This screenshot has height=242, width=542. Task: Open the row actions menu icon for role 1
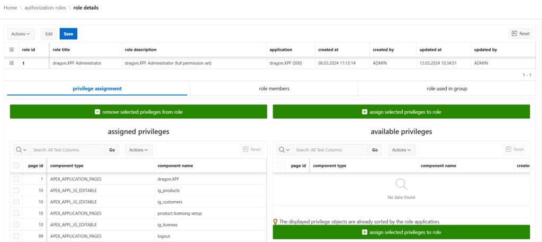(x=12, y=63)
